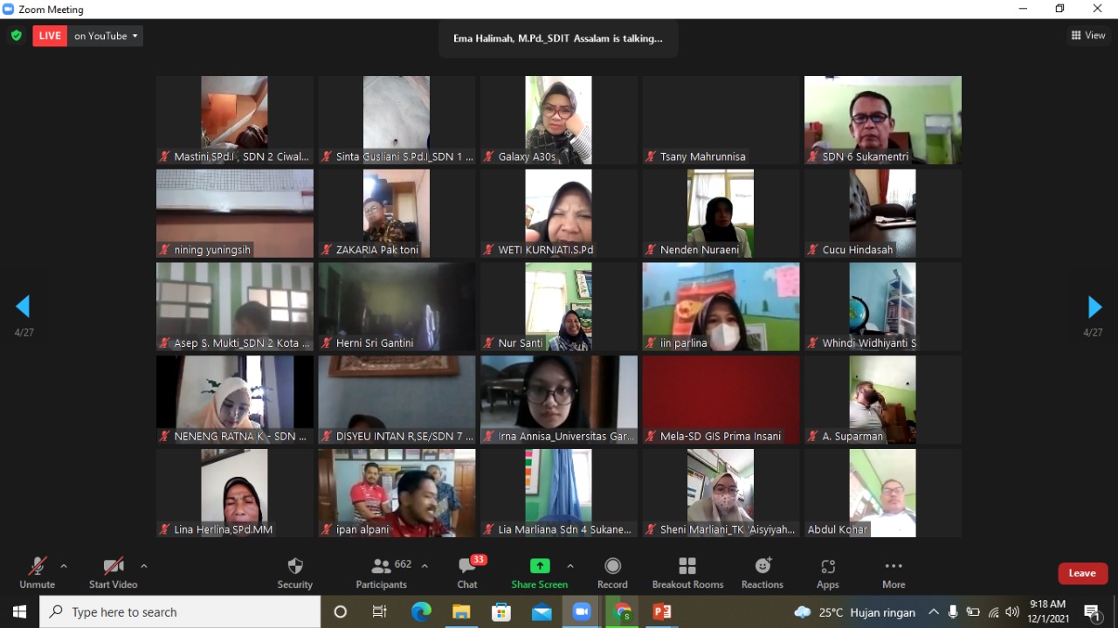Image resolution: width=1118 pixels, height=628 pixels.
Task: Turn on camera with Start Video
Action: pos(113,572)
